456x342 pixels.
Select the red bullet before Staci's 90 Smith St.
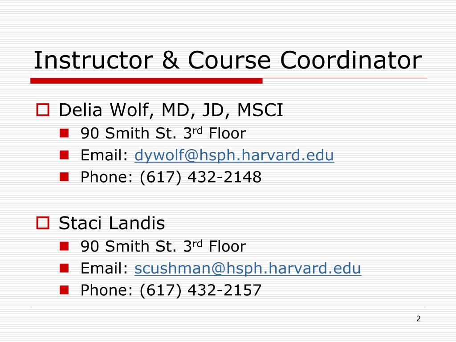(x=64, y=246)
